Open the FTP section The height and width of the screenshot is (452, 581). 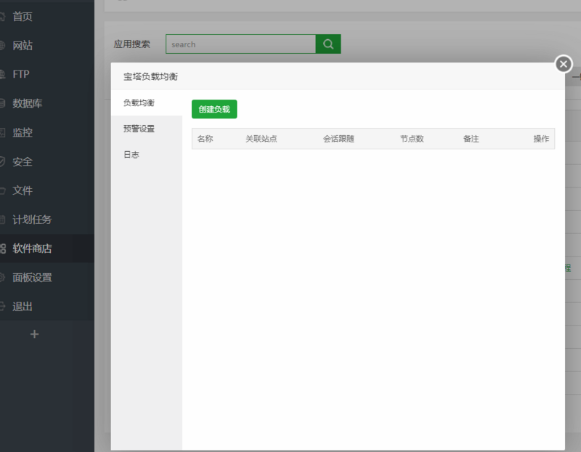click(x=21, y=74)
